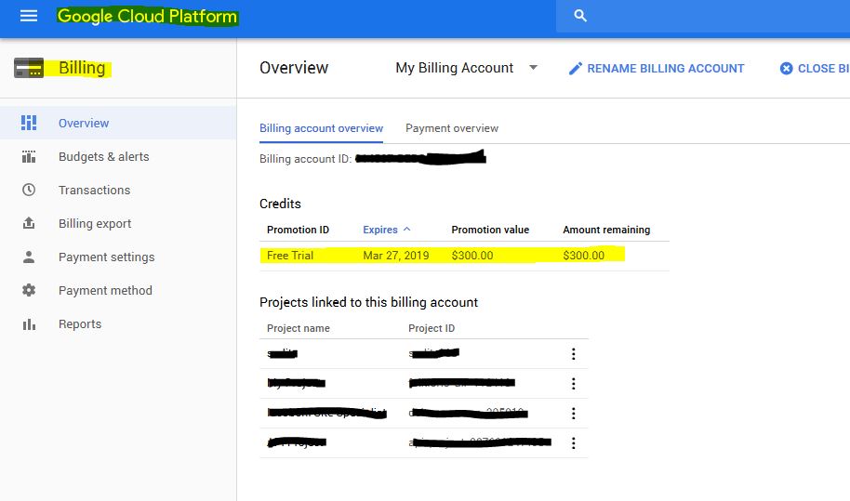Screen dimensions: 850x501
Task: Click the Google Cloud Platform title
Action: pyautogui.click(x=147, y=17)
